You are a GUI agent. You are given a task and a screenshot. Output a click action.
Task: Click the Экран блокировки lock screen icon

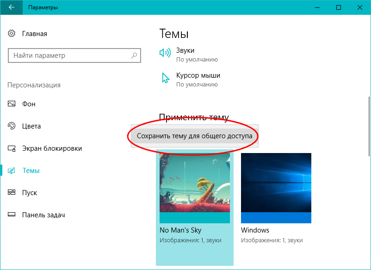point(12,148)
